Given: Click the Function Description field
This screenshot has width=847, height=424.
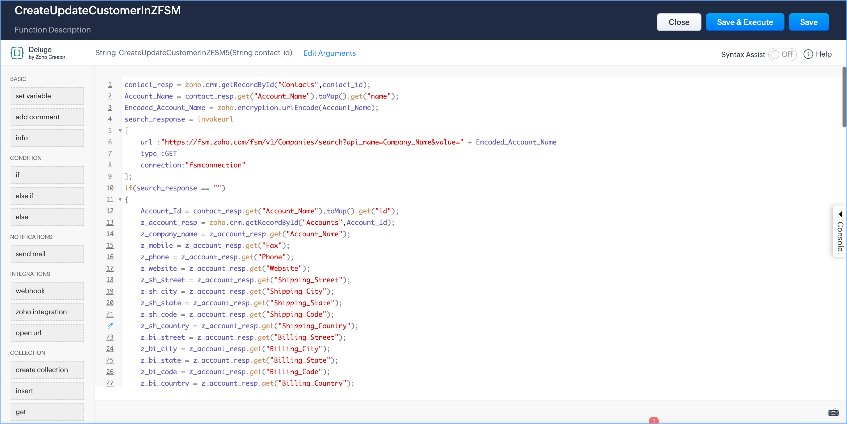Looking at the screenshot, I should coord(53,30).
